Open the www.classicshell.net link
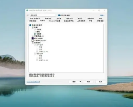133x107 pixels. (x=33, y=82)
